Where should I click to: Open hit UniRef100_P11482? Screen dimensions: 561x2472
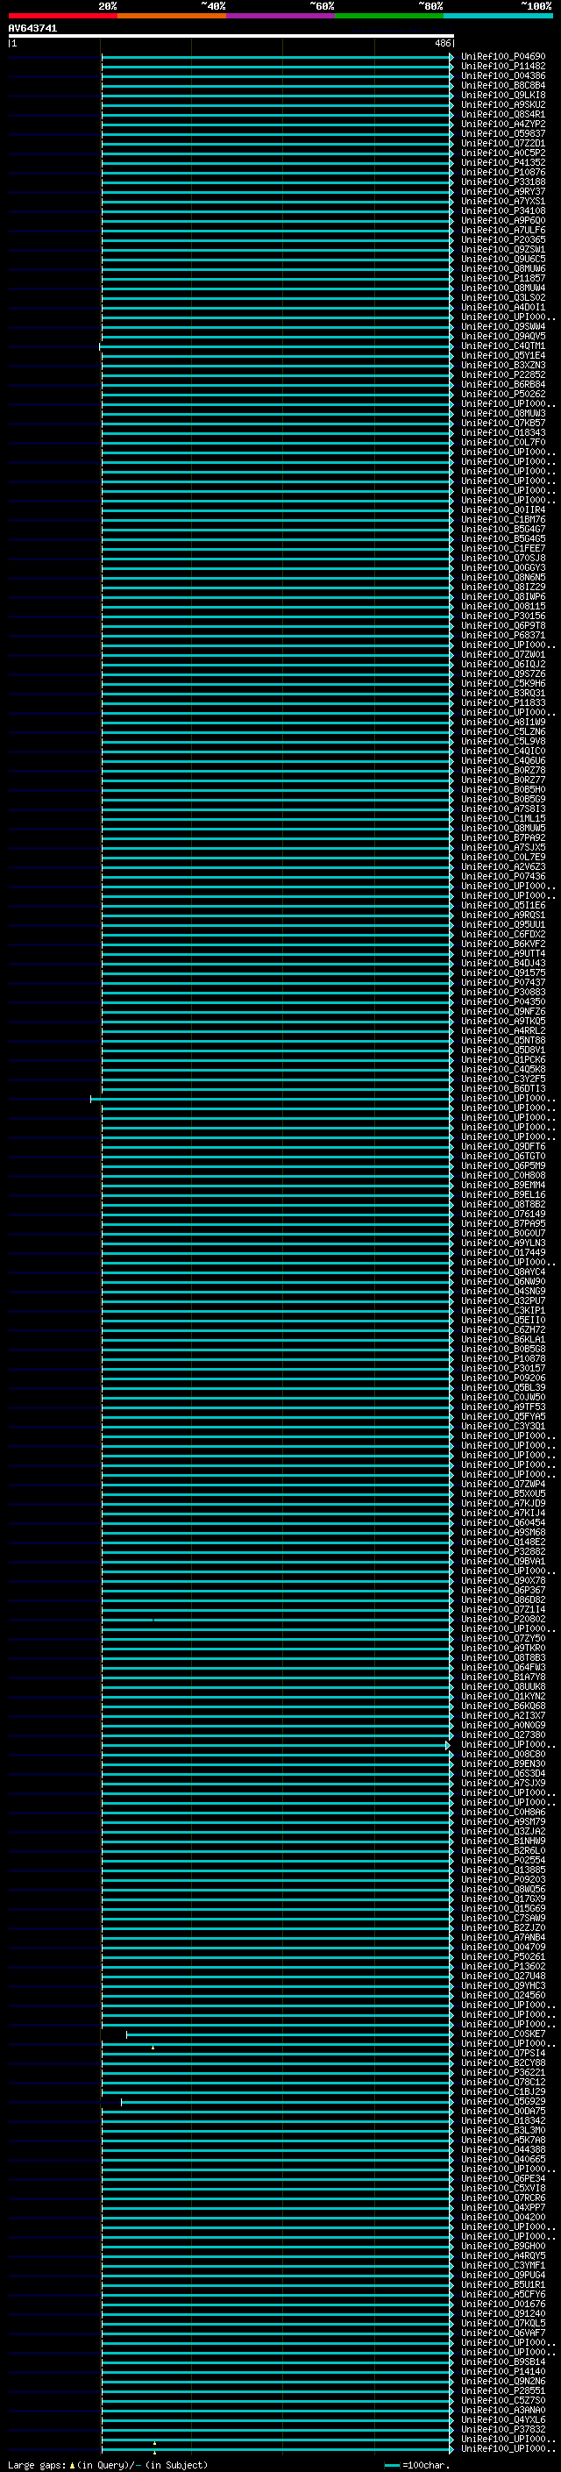coord(503,67)
